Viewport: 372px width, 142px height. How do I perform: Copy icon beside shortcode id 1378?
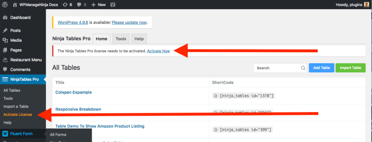216,96
